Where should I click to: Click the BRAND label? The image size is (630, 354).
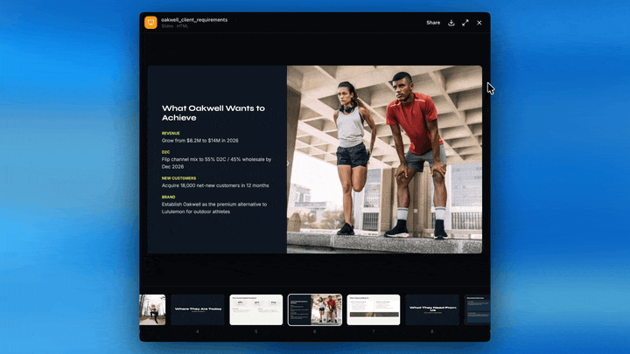[x=168, y=197]
